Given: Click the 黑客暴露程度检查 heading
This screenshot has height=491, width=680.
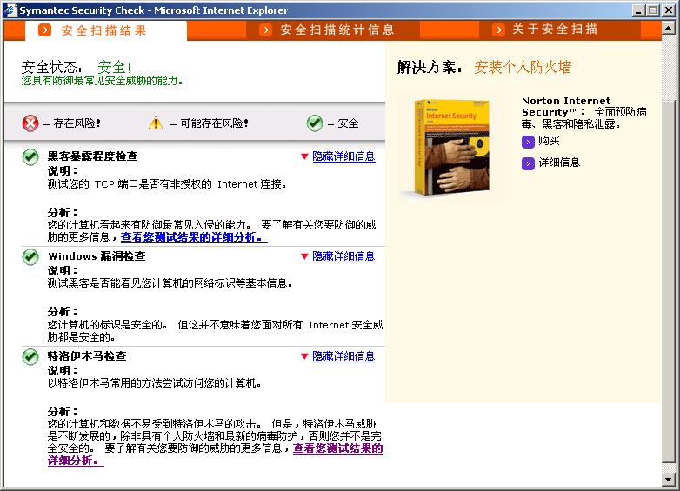Looking at the screenshot, I should coord(92,156).
